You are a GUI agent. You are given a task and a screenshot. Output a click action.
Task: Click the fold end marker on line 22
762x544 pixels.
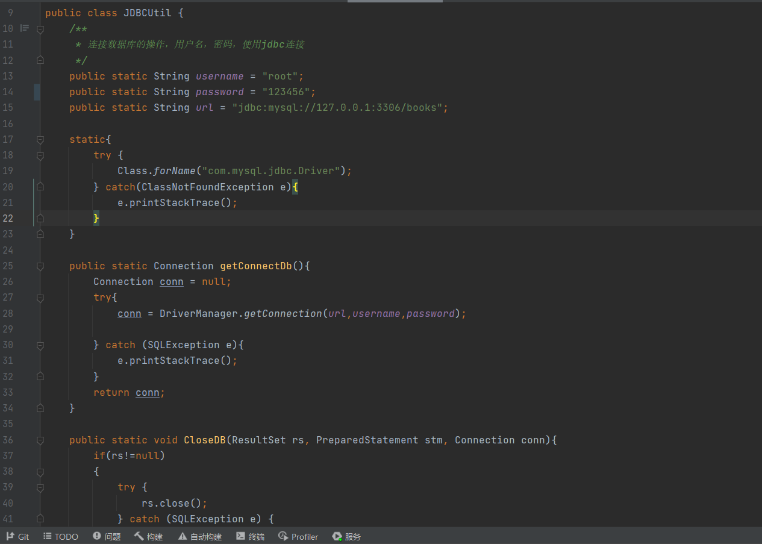pos(40,219)
